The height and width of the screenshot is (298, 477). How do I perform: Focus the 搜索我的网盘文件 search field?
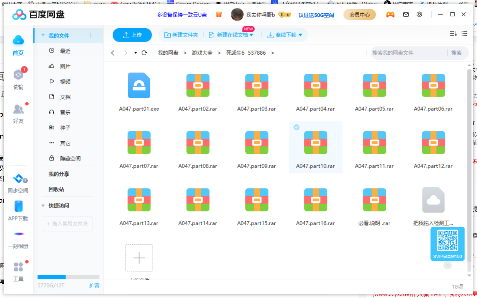[x=409, y=53]
